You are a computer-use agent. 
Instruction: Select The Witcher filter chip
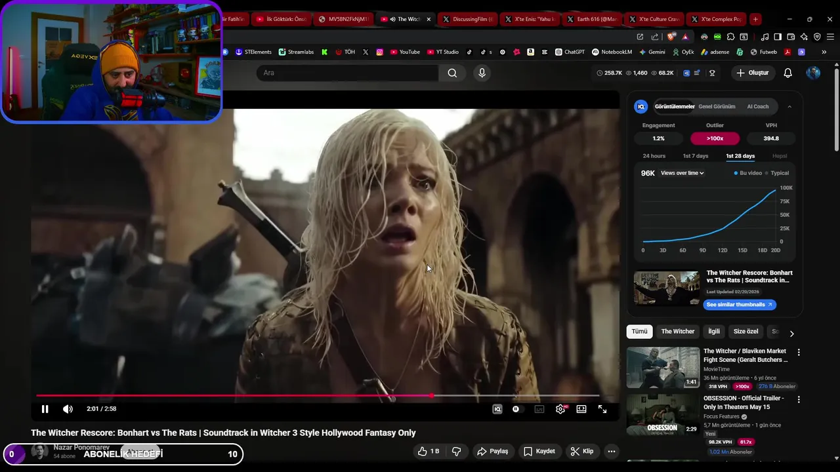tap(677, 332)
